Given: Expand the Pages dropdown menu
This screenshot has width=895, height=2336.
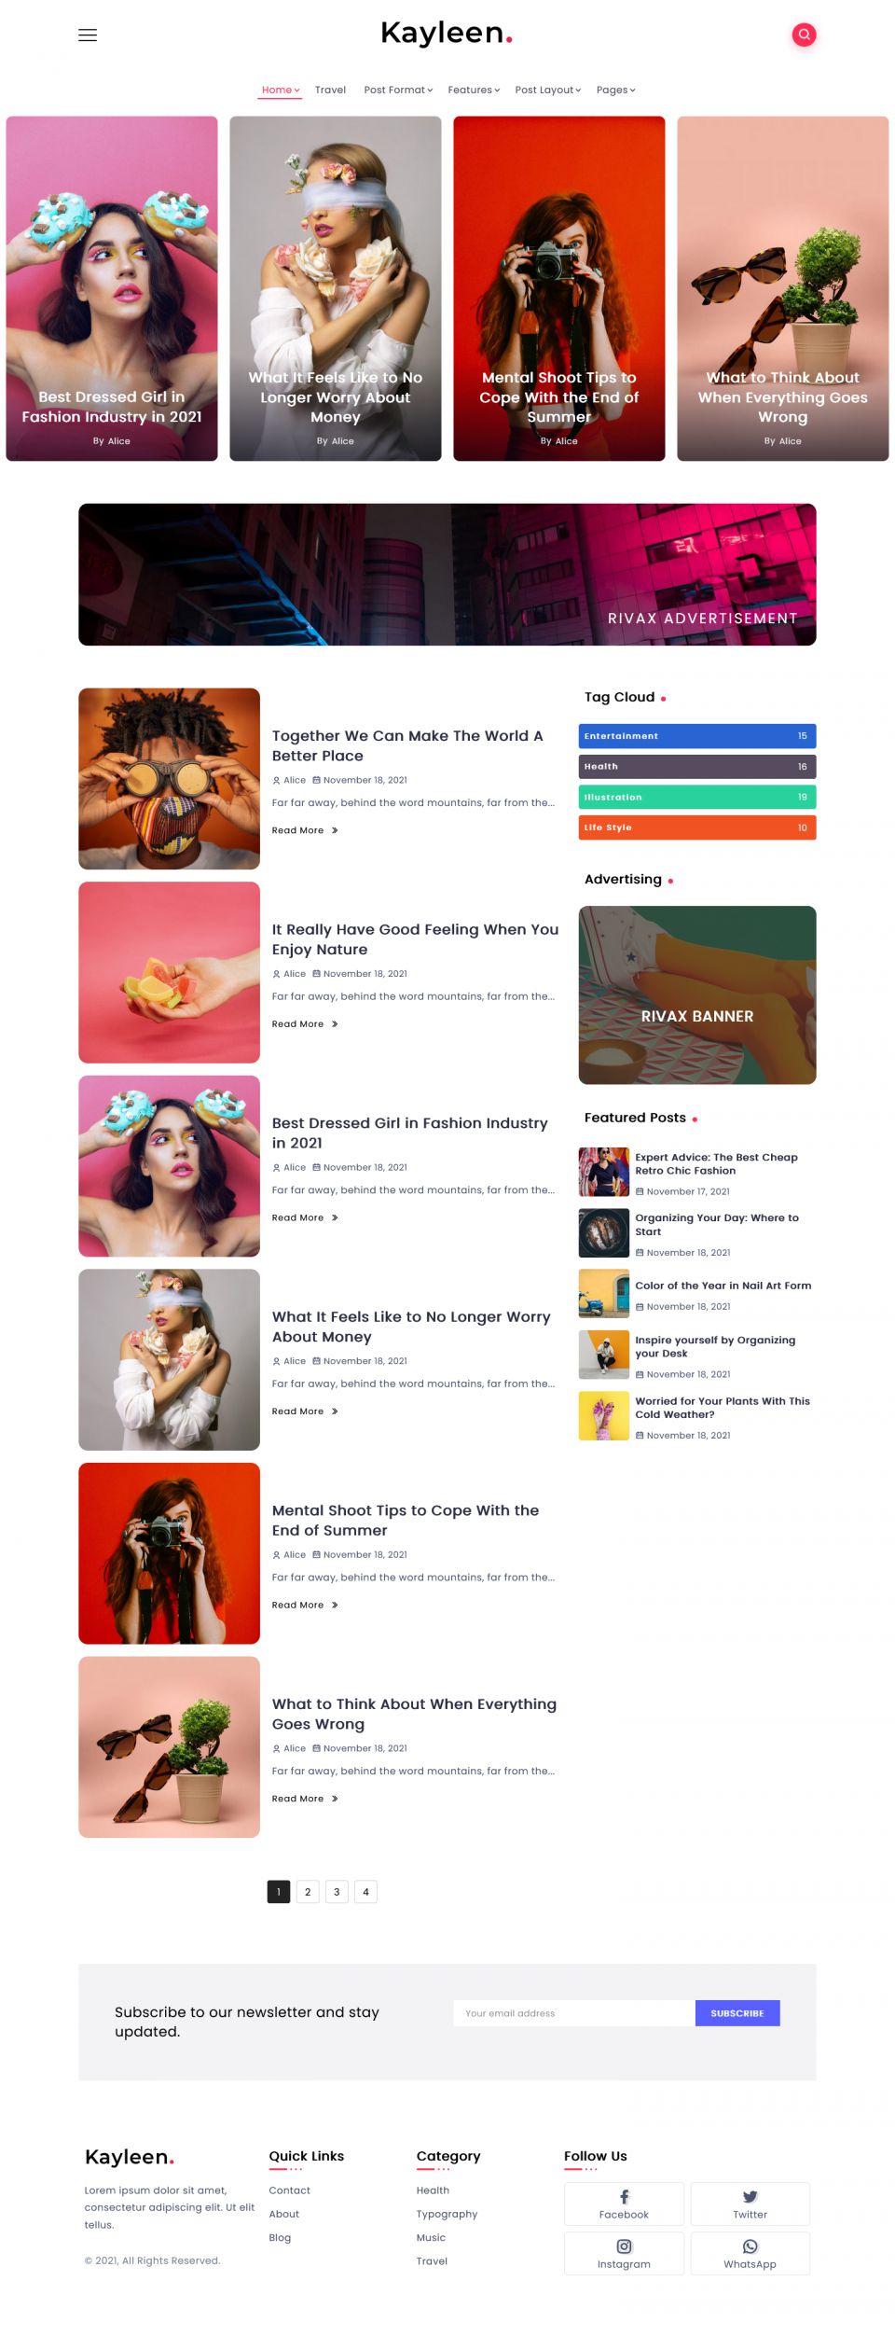Looking at the screenshot, I should (x=615, y=90).
